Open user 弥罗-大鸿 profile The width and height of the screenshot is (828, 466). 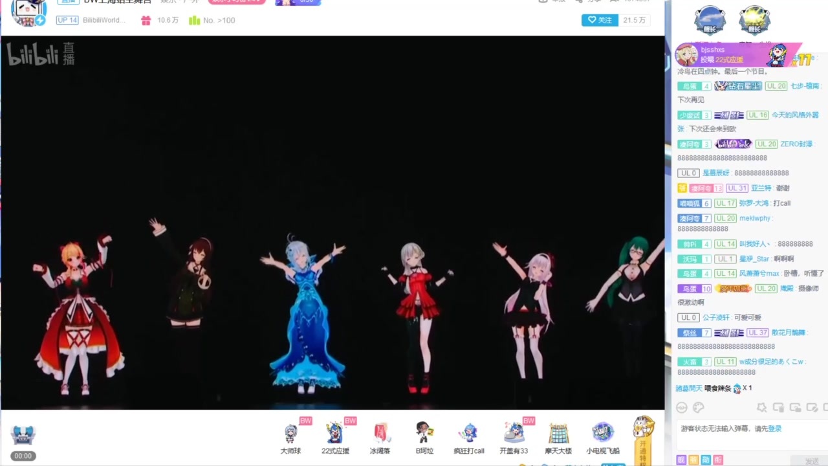[754, 203]
